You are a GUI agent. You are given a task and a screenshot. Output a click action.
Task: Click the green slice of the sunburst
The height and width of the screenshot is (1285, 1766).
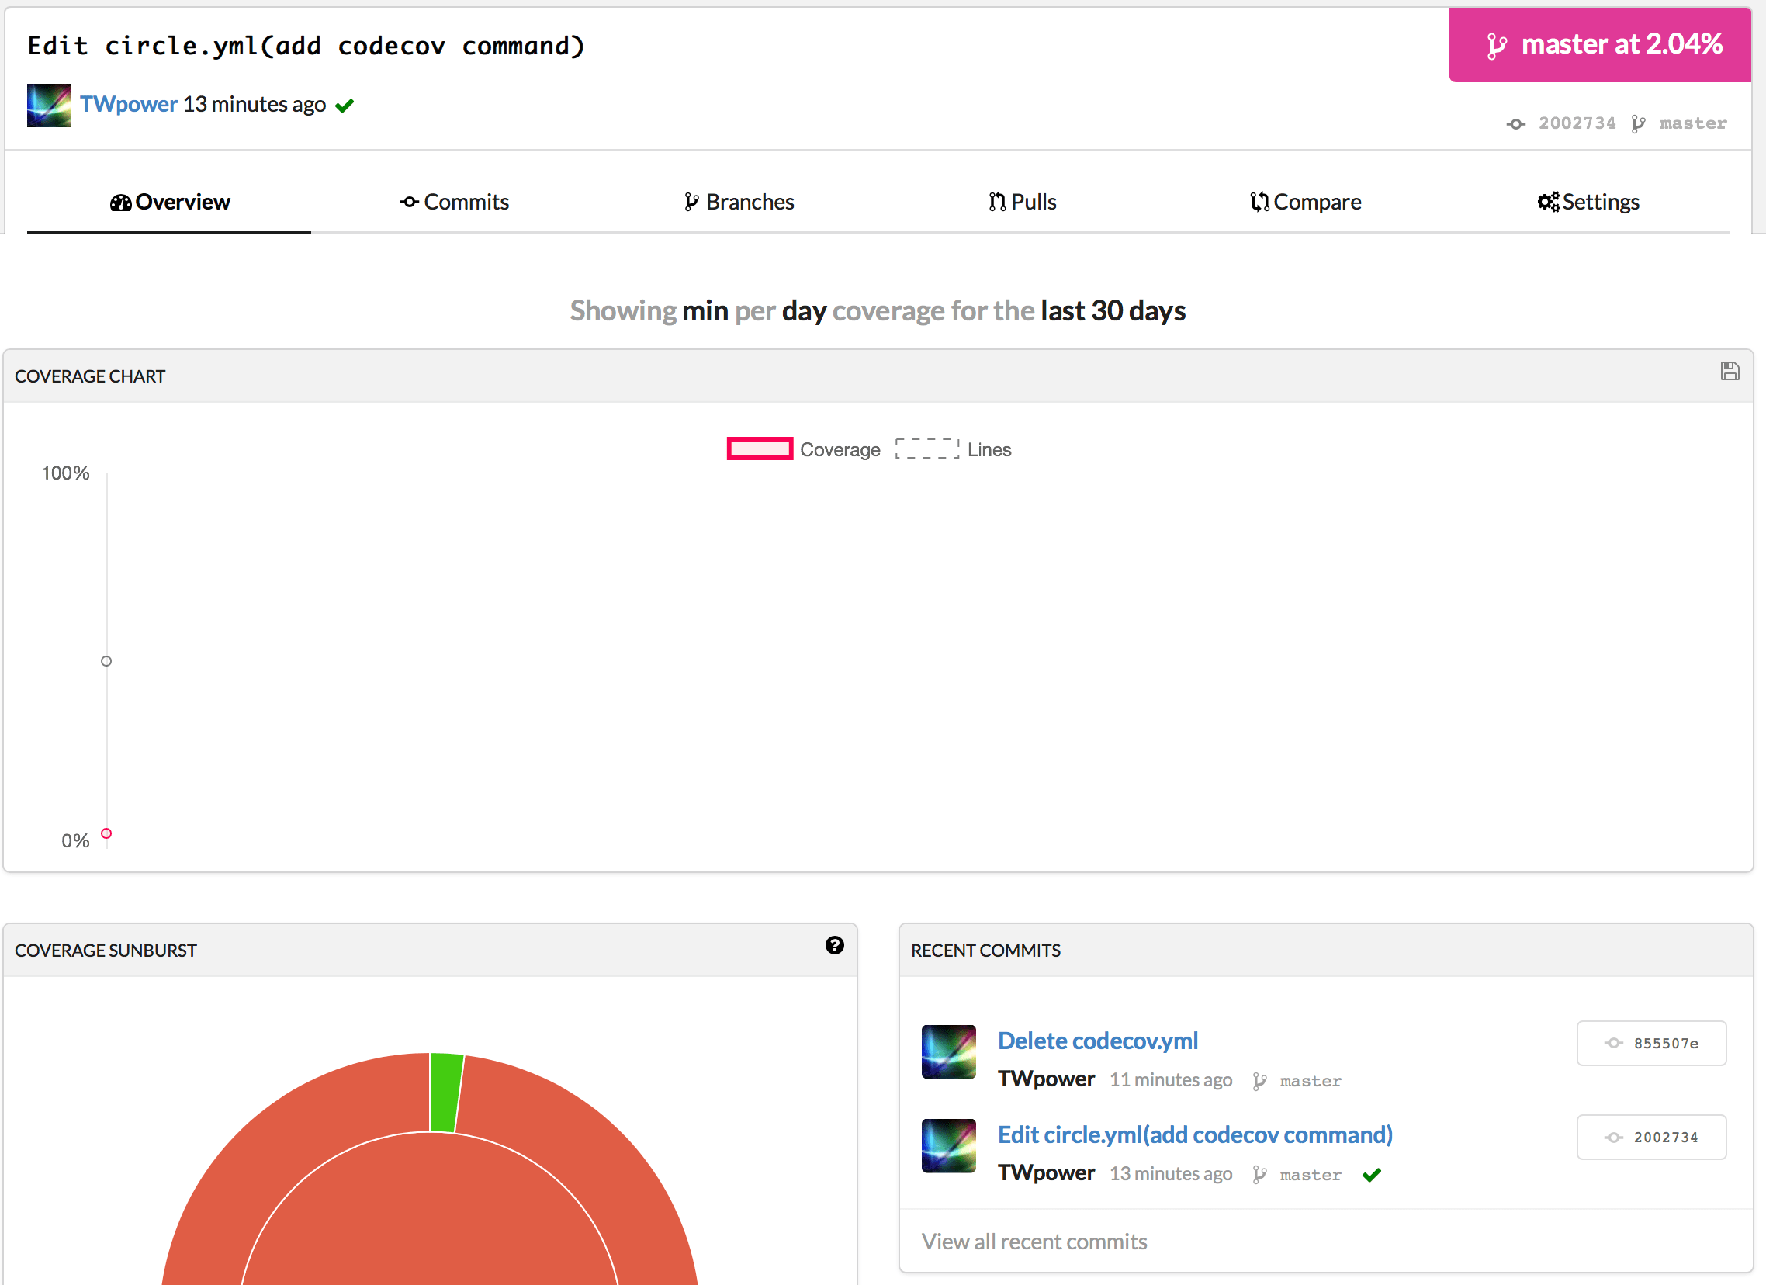click(445, 1092)
